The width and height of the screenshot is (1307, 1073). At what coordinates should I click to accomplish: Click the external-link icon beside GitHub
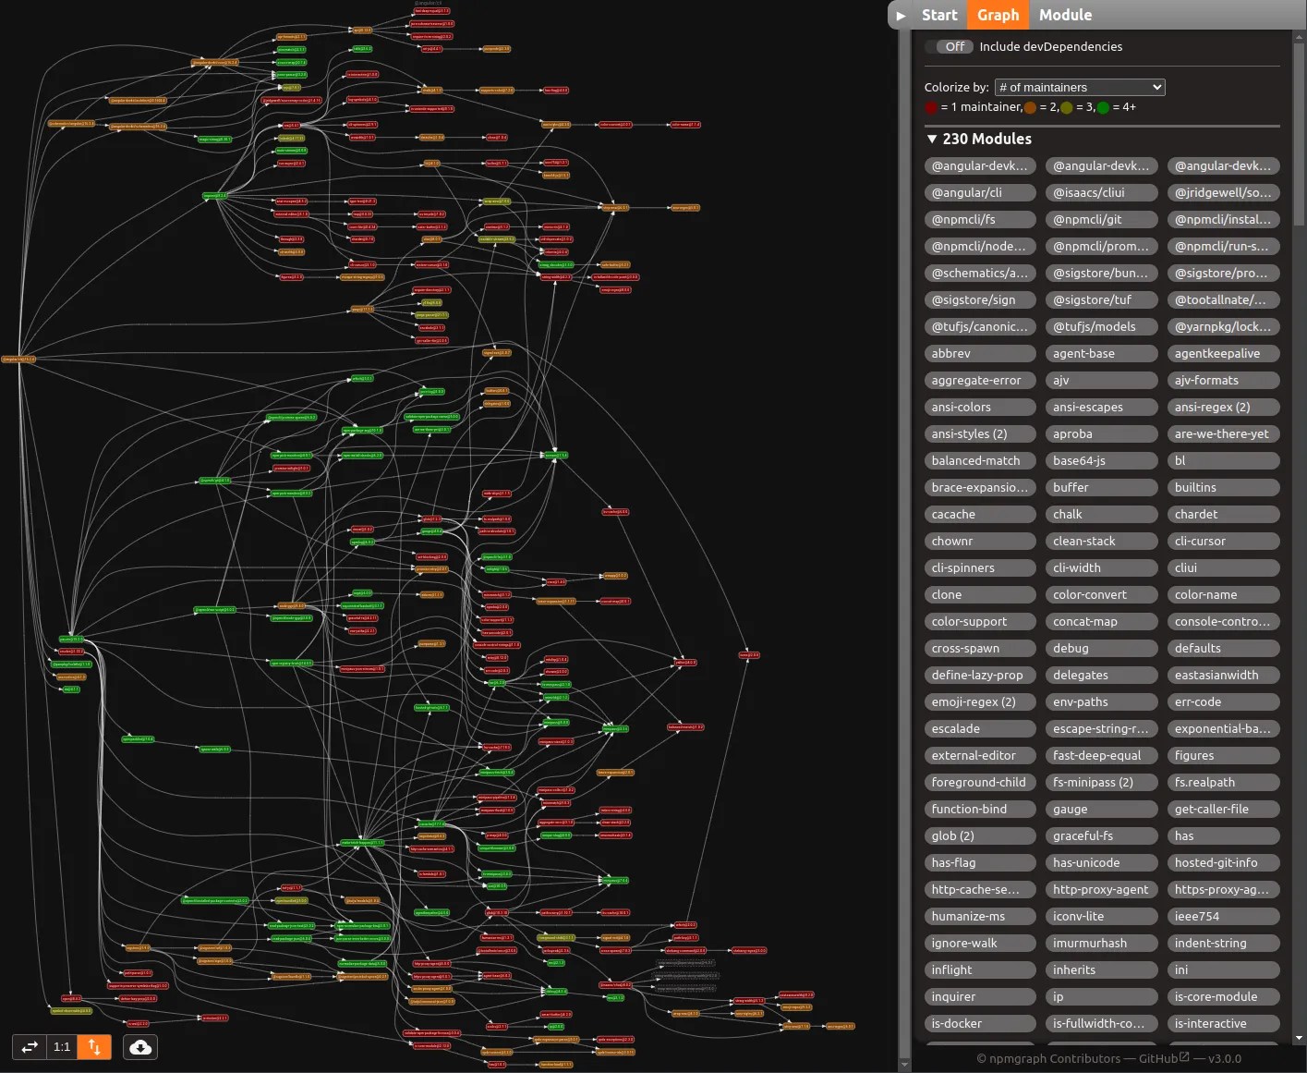click(1184, 1057)
